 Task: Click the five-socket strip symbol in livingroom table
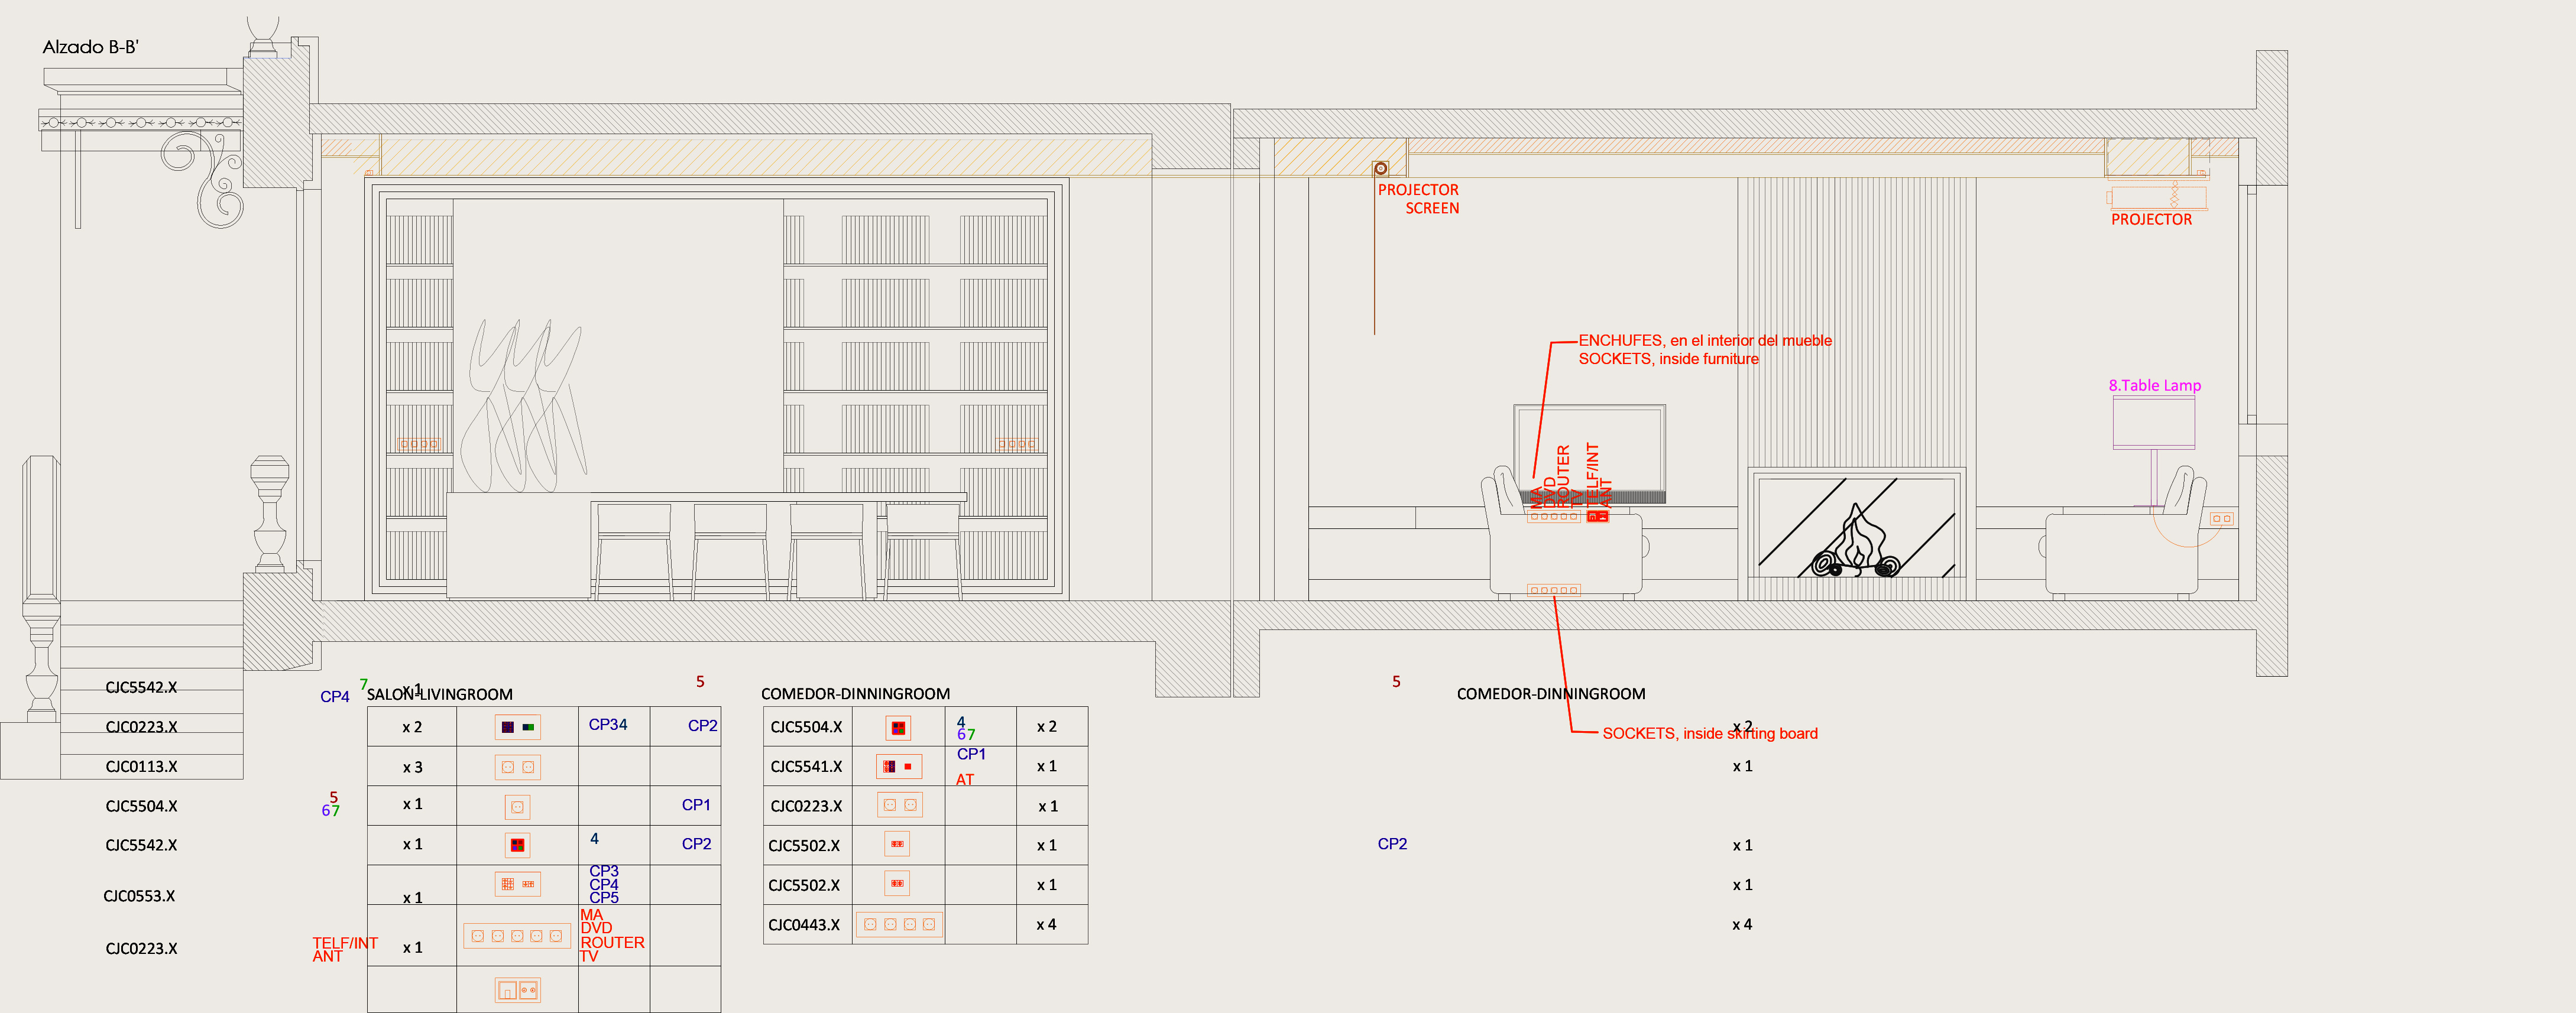[x=517, y=936]
